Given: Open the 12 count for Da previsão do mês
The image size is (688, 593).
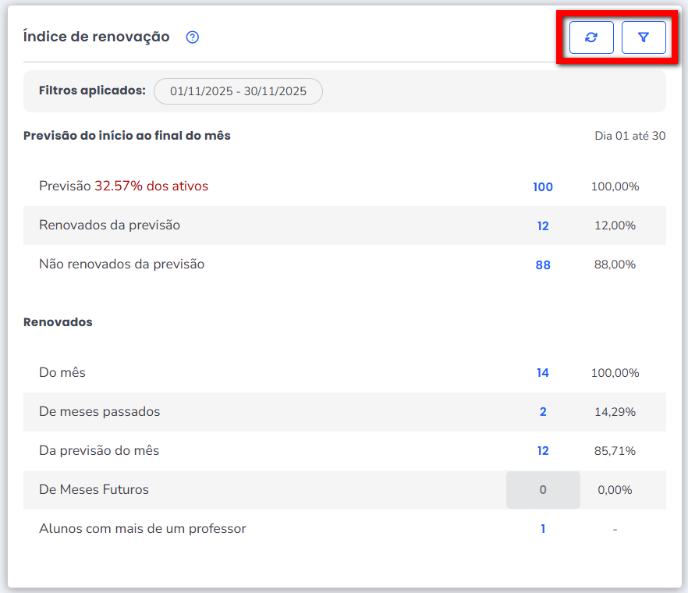Looking at the screenshot, I should point(543,451).
